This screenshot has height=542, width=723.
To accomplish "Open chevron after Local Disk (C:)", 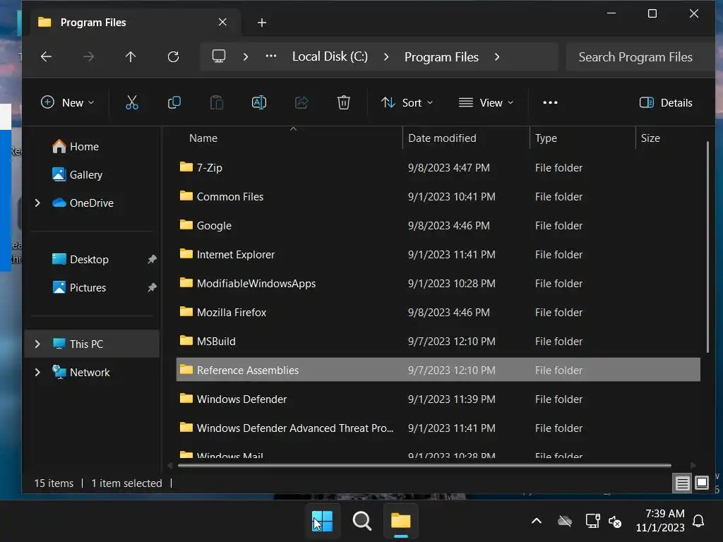I will click(386, 56).
